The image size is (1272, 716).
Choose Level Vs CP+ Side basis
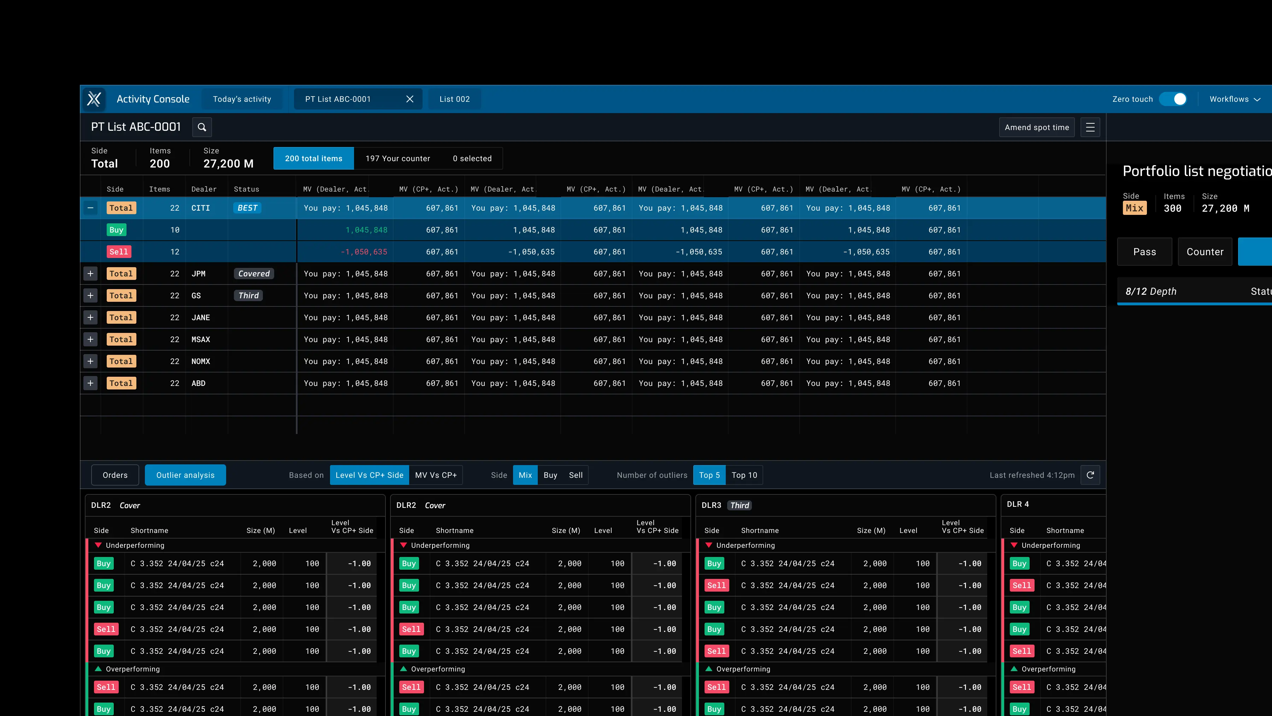tap(369, 475)
